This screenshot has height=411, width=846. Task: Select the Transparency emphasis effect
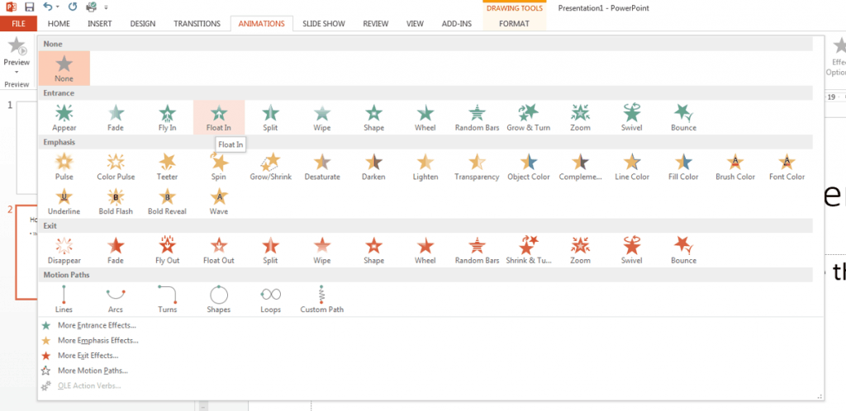point(477,167)
